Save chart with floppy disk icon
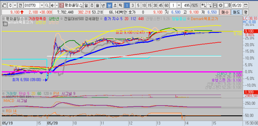 point(215,5)
